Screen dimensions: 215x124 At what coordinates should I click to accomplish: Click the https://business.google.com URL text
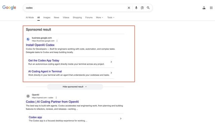point(43,41)
